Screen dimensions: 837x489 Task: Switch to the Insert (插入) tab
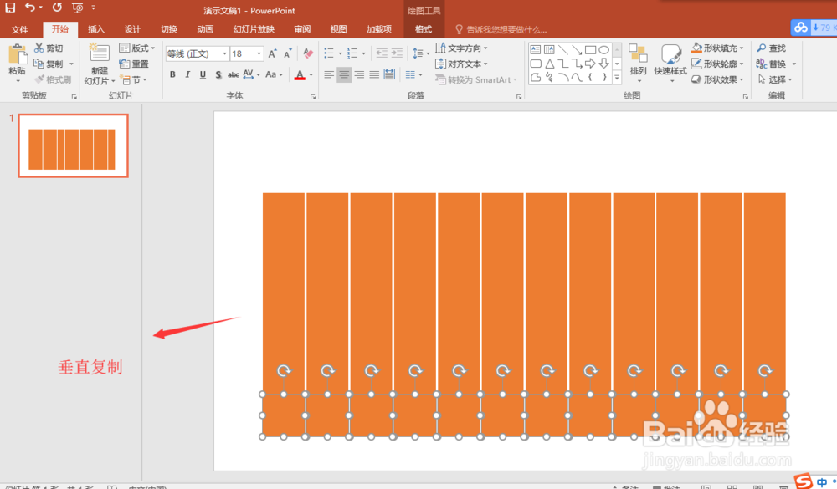point(96,29)
